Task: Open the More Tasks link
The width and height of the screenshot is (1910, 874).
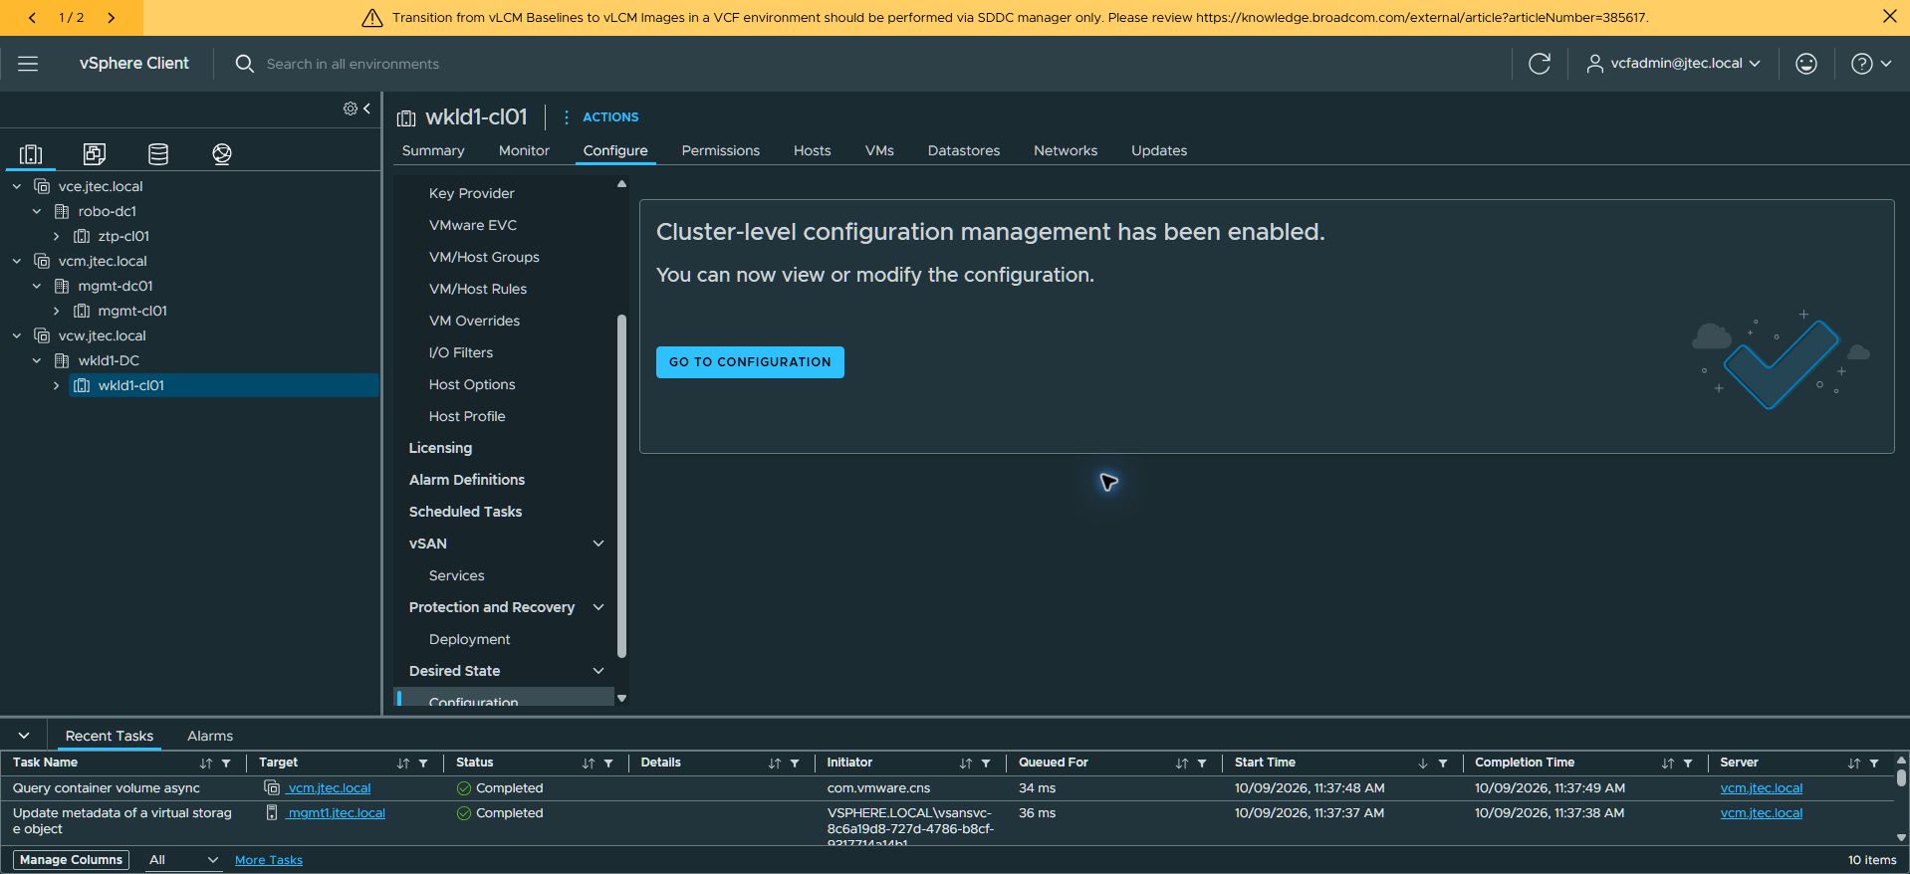Action: (x=269, y=860)
